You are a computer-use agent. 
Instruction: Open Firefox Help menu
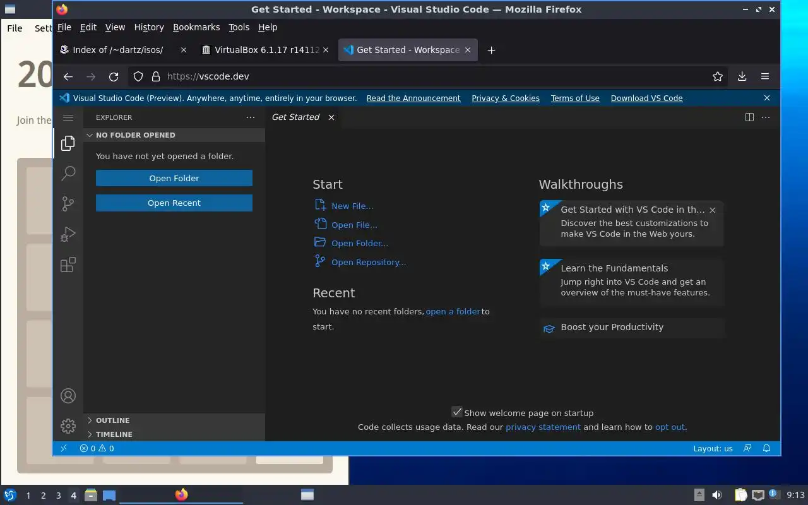pos(268,27)
